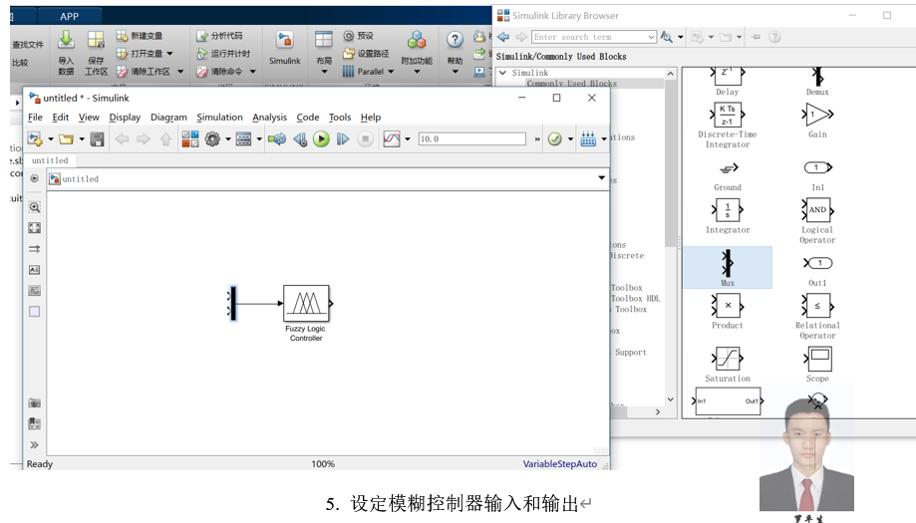The image size is (916, 523).
Task: Click the Step Back button in Simulink toolbar
Action: [x=300, y=138]
